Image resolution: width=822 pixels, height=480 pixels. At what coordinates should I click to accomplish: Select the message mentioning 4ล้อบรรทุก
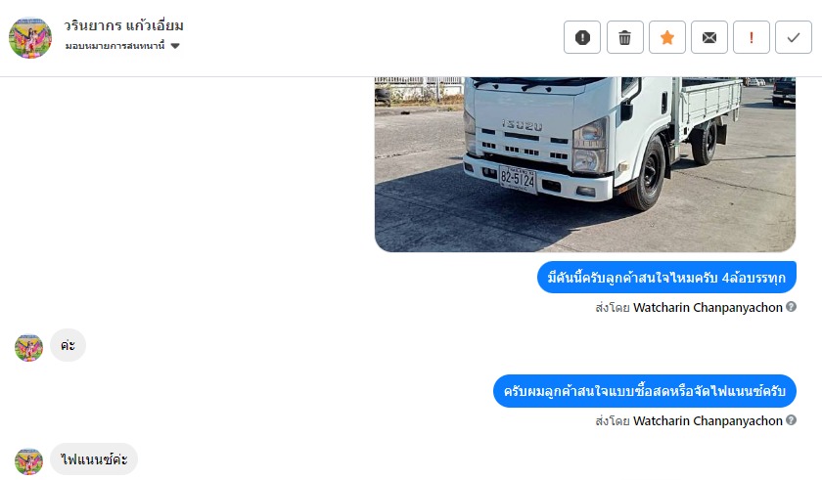tap(666, 278)
